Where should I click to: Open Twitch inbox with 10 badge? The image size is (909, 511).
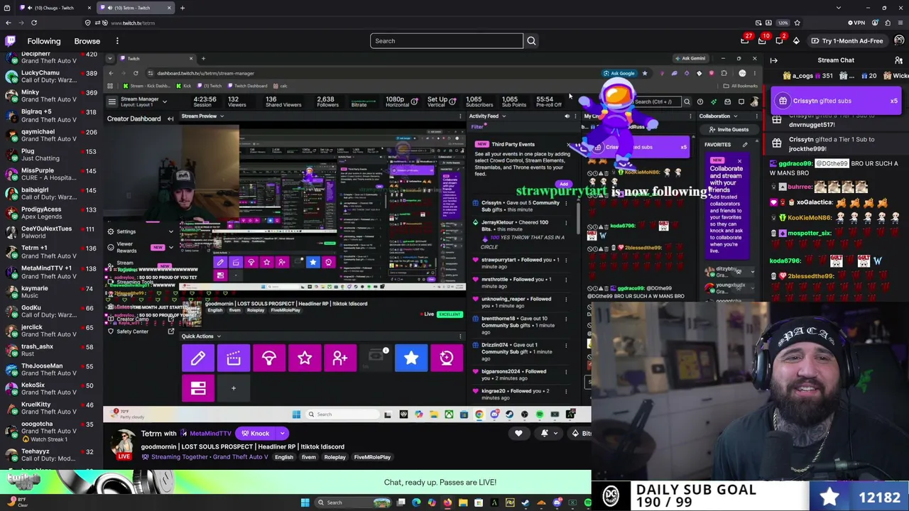click(x=762, y=41)
